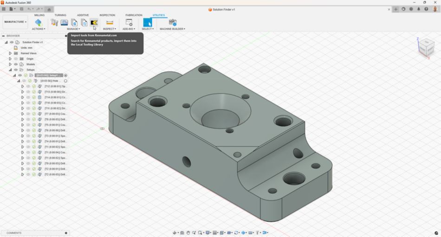Toggle eye icon on T14 operation row
441x237 pixels.
coord(28,97)
